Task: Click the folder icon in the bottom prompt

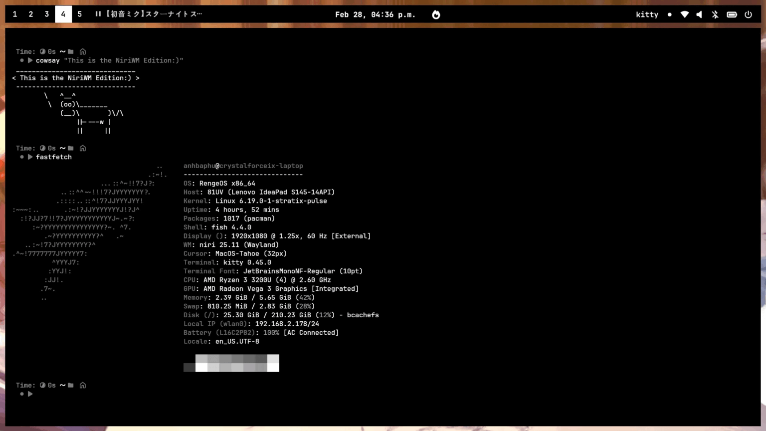Action: (x=71, y=385)
